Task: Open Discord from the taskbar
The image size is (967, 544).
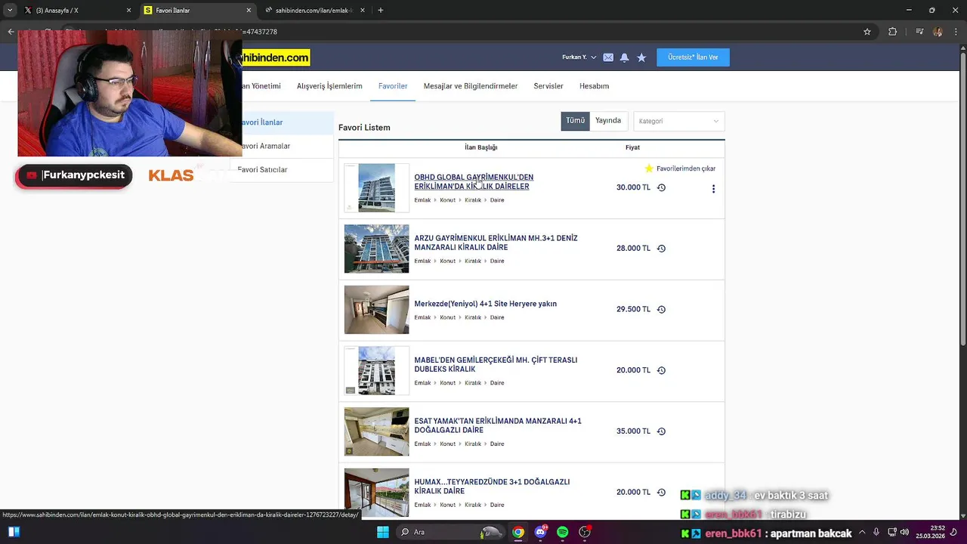Action: pos(540,532)
